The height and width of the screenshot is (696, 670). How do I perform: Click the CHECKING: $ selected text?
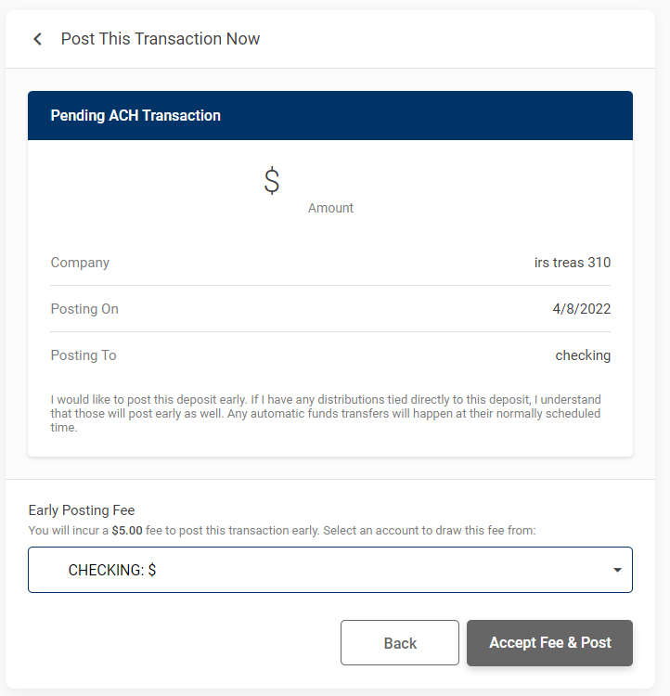click(x=112, y=570)
